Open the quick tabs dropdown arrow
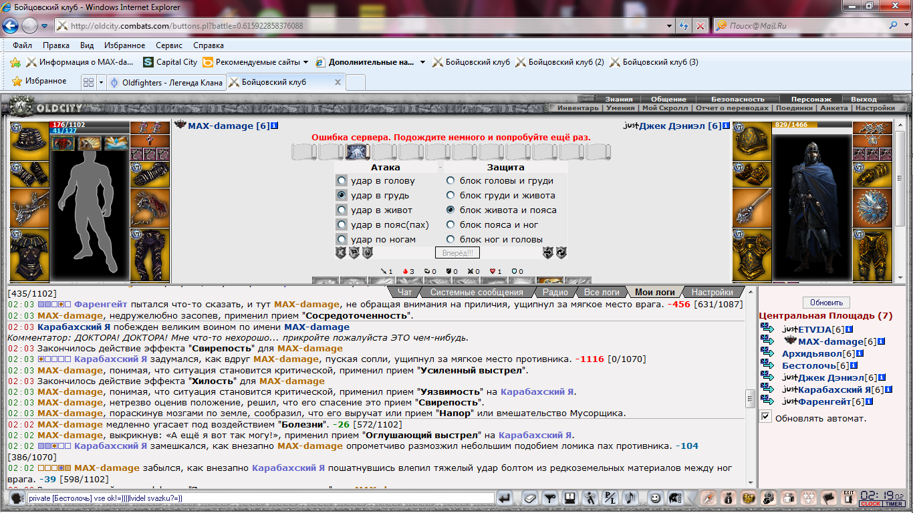The height and width of the screenshot is (513, 913). tap(101, 82)
